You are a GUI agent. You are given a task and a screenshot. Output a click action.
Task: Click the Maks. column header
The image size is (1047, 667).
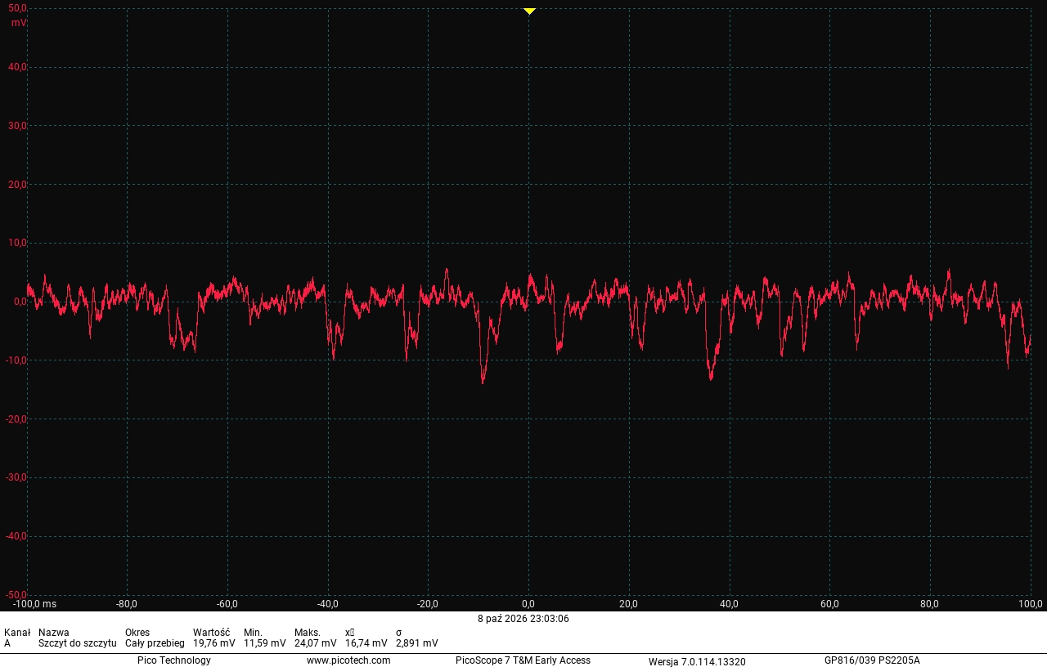pyautogui.click(x=308, y=633)
